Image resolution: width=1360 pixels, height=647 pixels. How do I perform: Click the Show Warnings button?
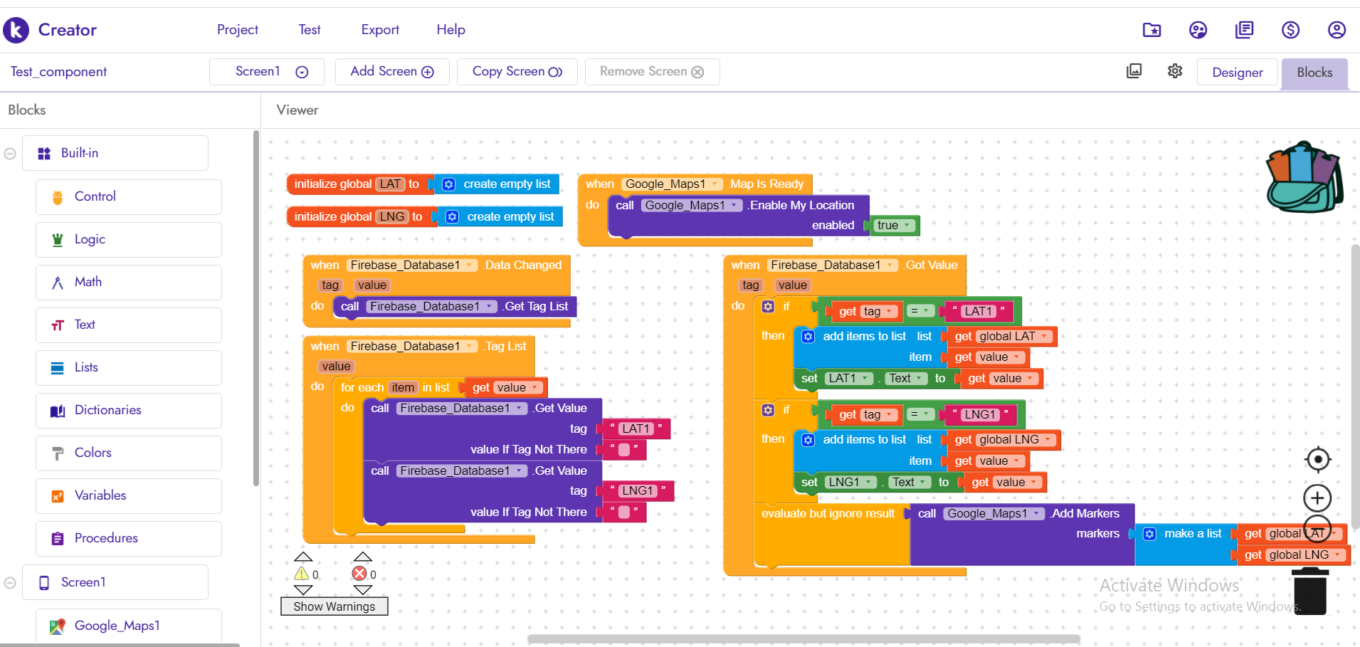pos(334,606)
